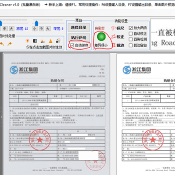This screenshot has width=175, height=175.
Task: Click 中 button next to 深度:8
Action: coord(41,29)
